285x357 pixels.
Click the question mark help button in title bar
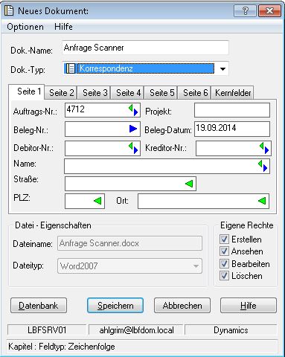245,10
